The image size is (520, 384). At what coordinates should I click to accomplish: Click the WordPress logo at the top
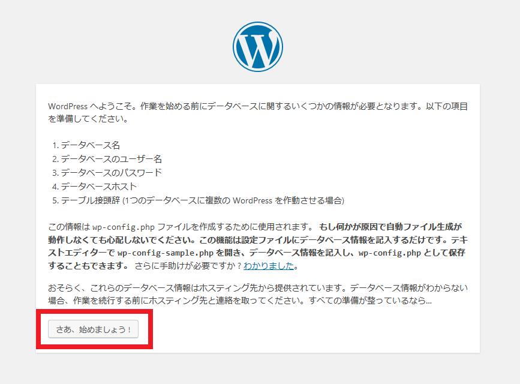(x=258, y=46)
